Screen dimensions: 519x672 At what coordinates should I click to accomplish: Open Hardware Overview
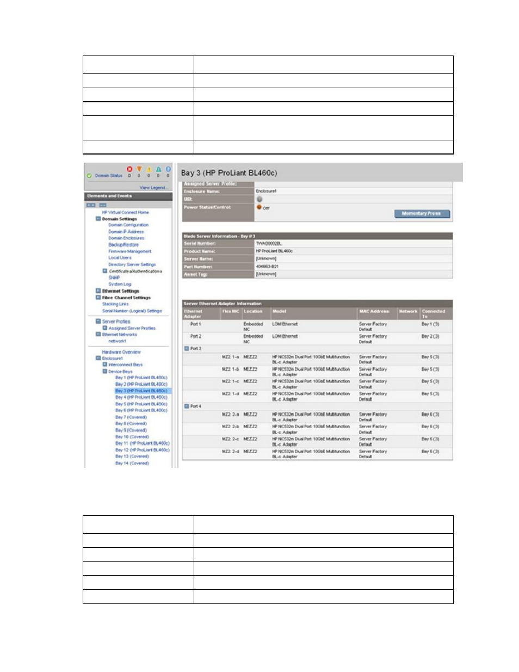point(121,352)
